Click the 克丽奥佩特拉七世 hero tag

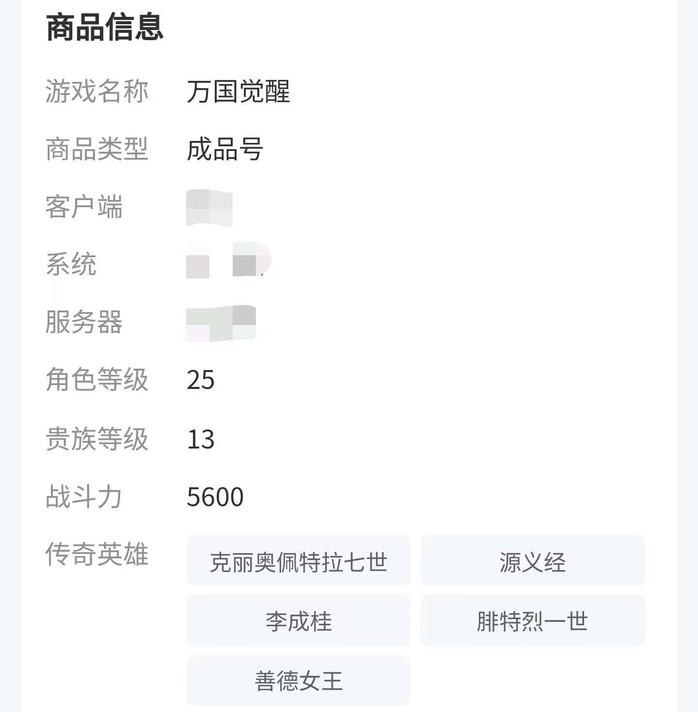[x=299, y=562]
